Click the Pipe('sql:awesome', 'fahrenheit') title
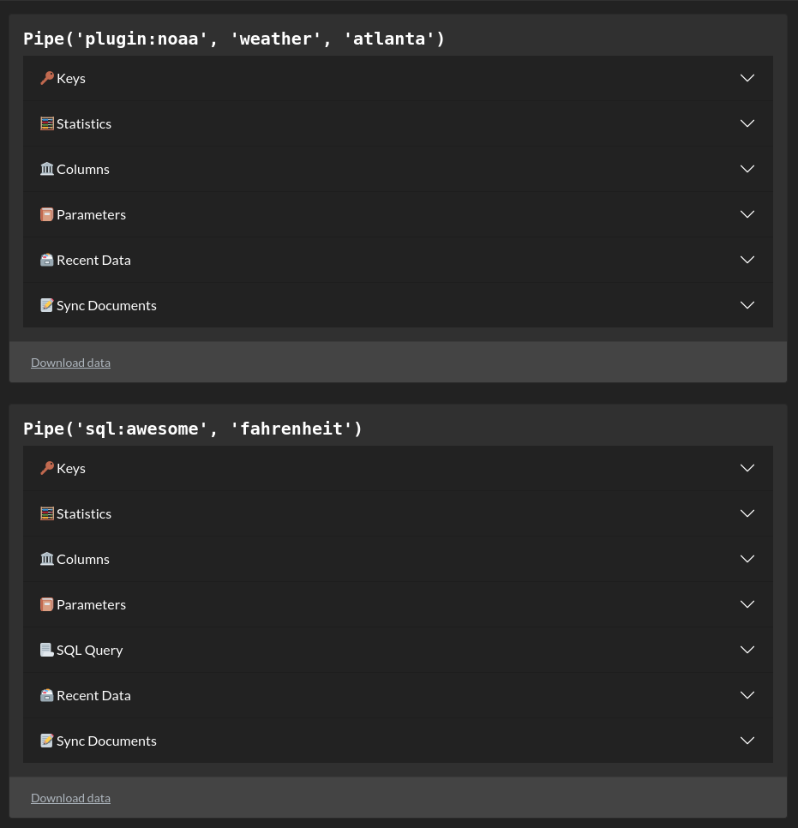Viewport: 798px width, 828px height. (x=193, y=428)
